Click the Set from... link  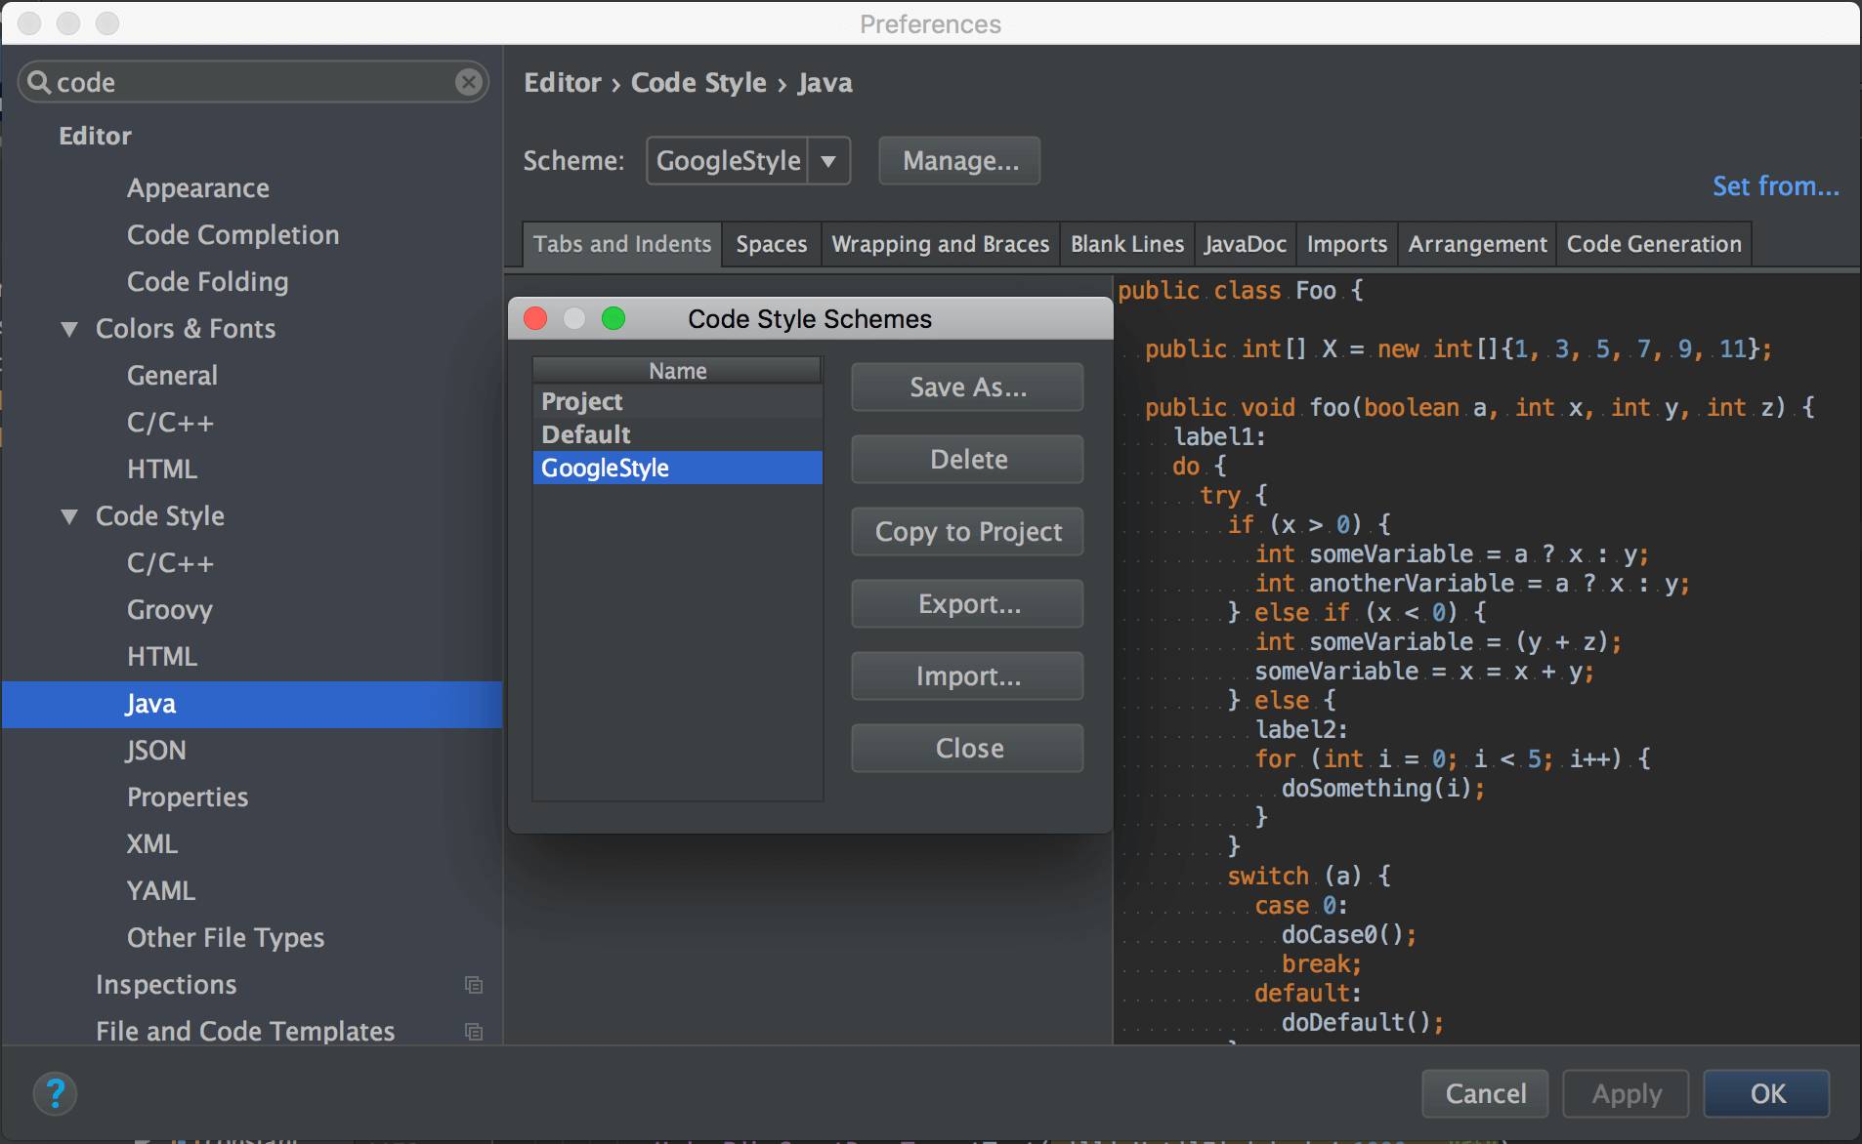coord(1775,185)
